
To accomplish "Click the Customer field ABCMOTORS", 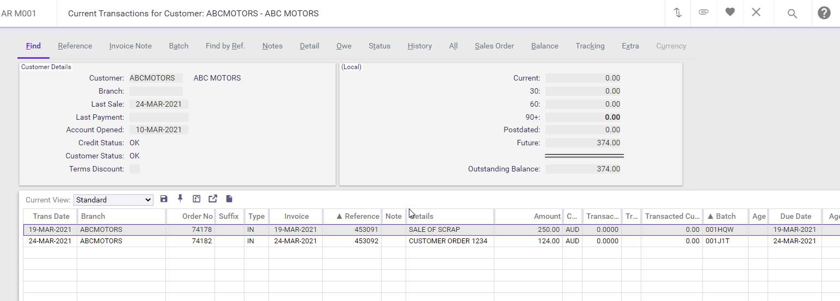I will coord(156,78).
